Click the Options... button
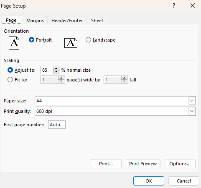The image size is (201, 188). tap(180, 164)
